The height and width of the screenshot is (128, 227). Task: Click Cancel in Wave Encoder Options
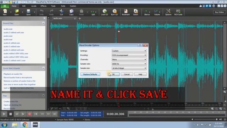(127, 74)
